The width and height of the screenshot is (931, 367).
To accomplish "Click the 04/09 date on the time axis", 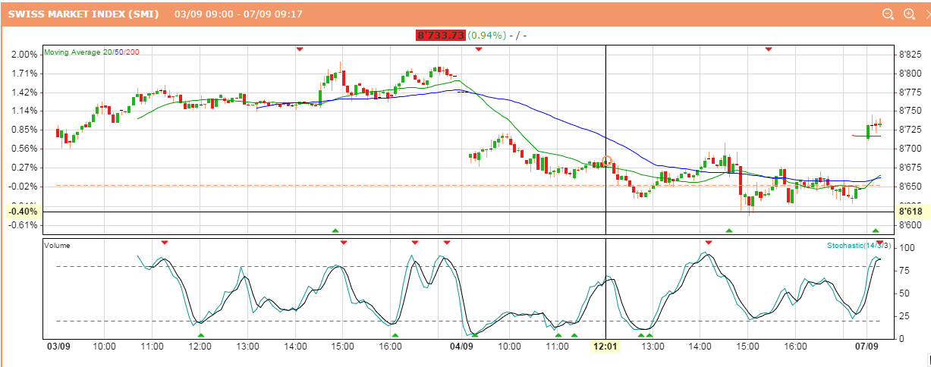I will [461, 346].
